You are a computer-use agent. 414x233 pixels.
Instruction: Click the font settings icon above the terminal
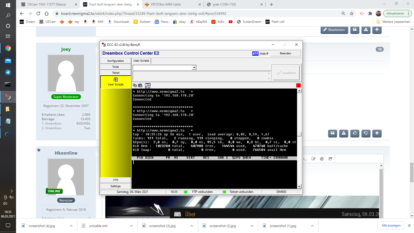click(x=147, y=85)
